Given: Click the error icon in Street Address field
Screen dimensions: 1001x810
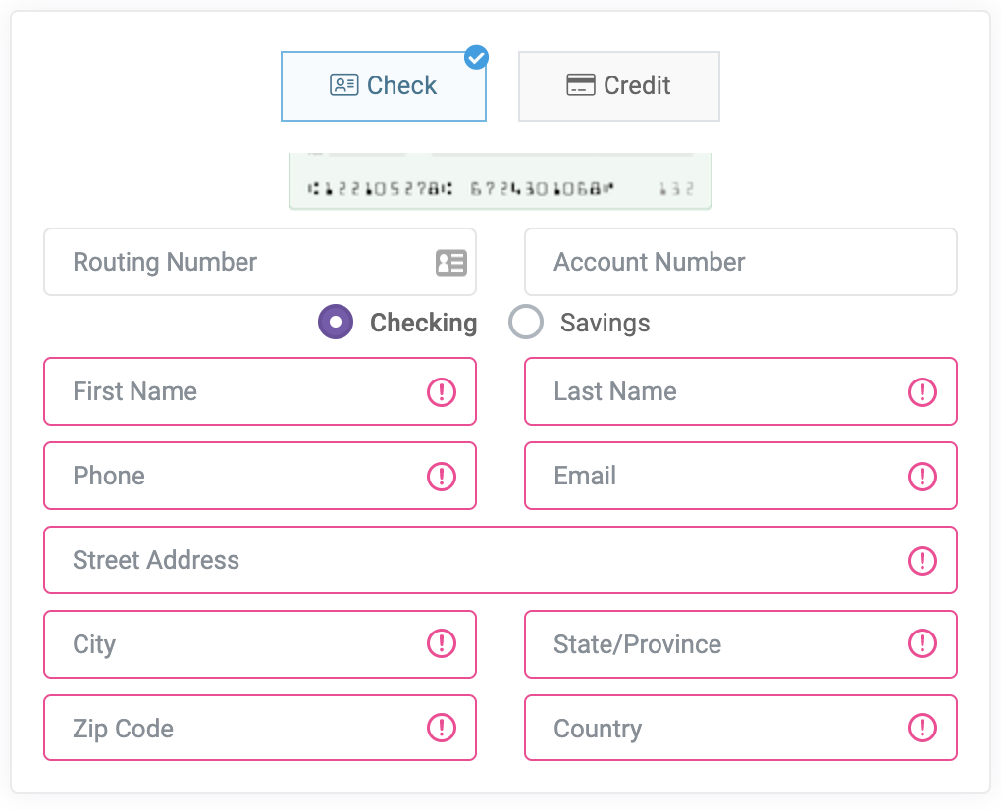Looking at the screenshot, I should coord(922,561).
